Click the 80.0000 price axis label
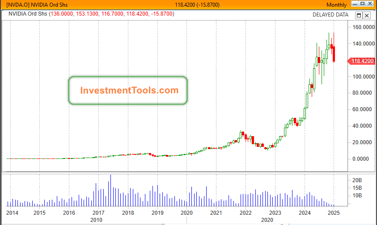The height and width of the screenshot is (225, 377). [x=362, y=93]
